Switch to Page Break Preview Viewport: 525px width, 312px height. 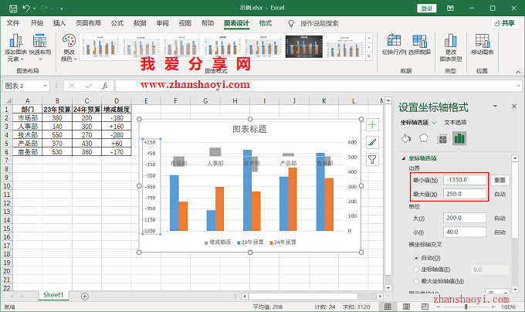[425, 307]
